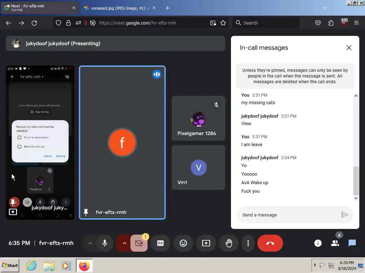This screenshot has height=273, width=365.
Task: Click the 'Fuck you' chat message
Action: click(251, 191)
